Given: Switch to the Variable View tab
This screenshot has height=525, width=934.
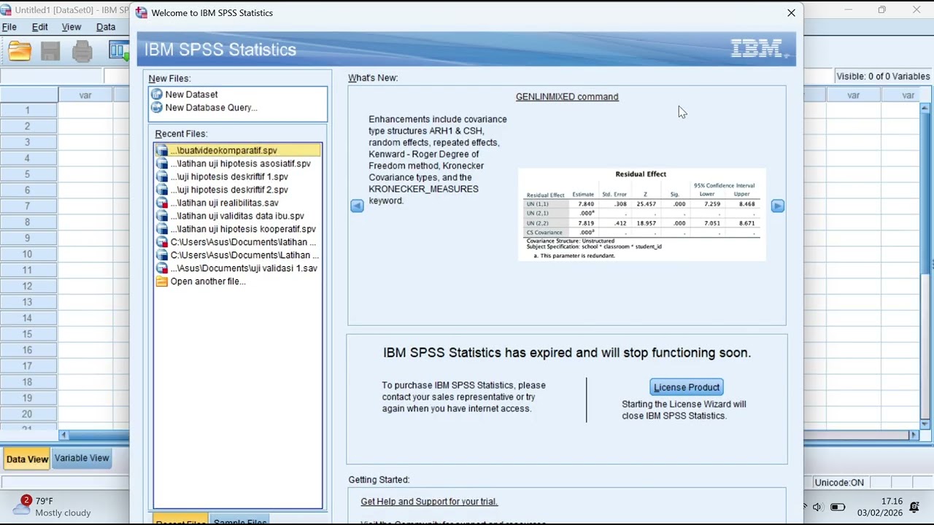Looking at the screenshot, I should click(82, 458).
